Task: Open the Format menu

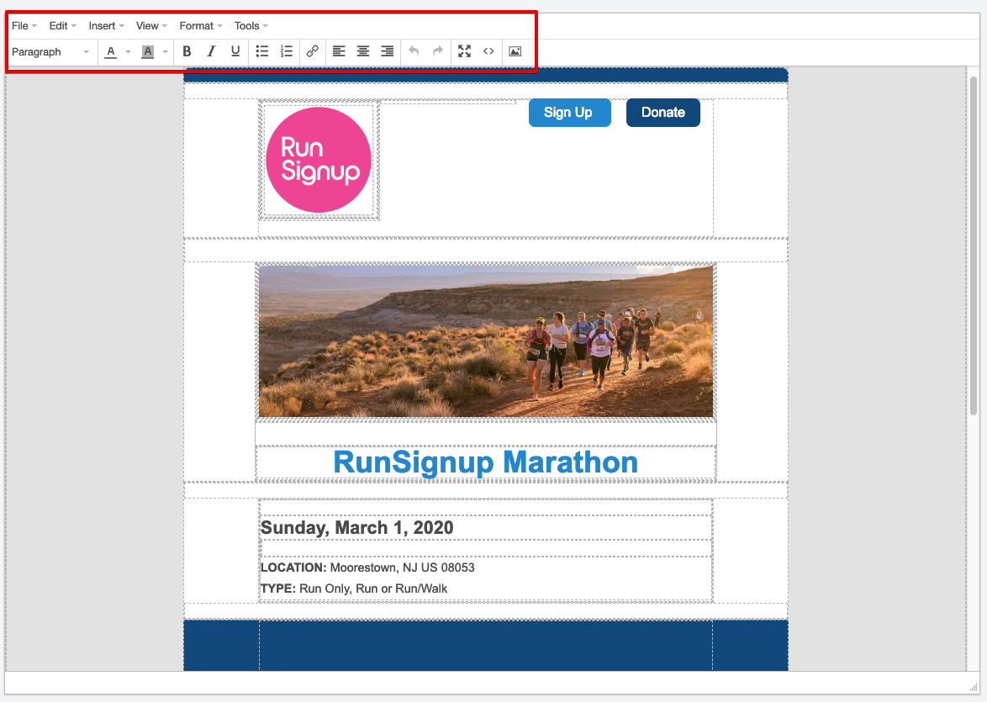Action: pos(201,26)
